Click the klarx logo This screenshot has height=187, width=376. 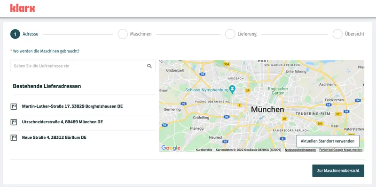[x=23, y=8]
